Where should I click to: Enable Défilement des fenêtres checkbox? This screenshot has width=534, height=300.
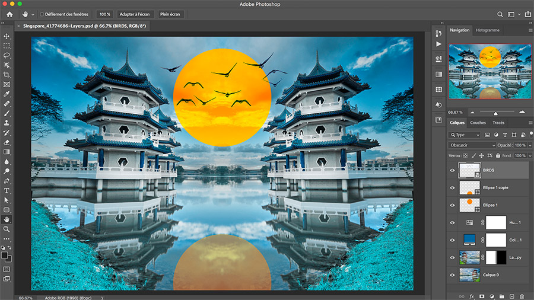42,14
